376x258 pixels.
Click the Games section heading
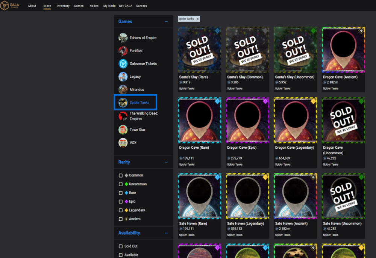[125, 21]
